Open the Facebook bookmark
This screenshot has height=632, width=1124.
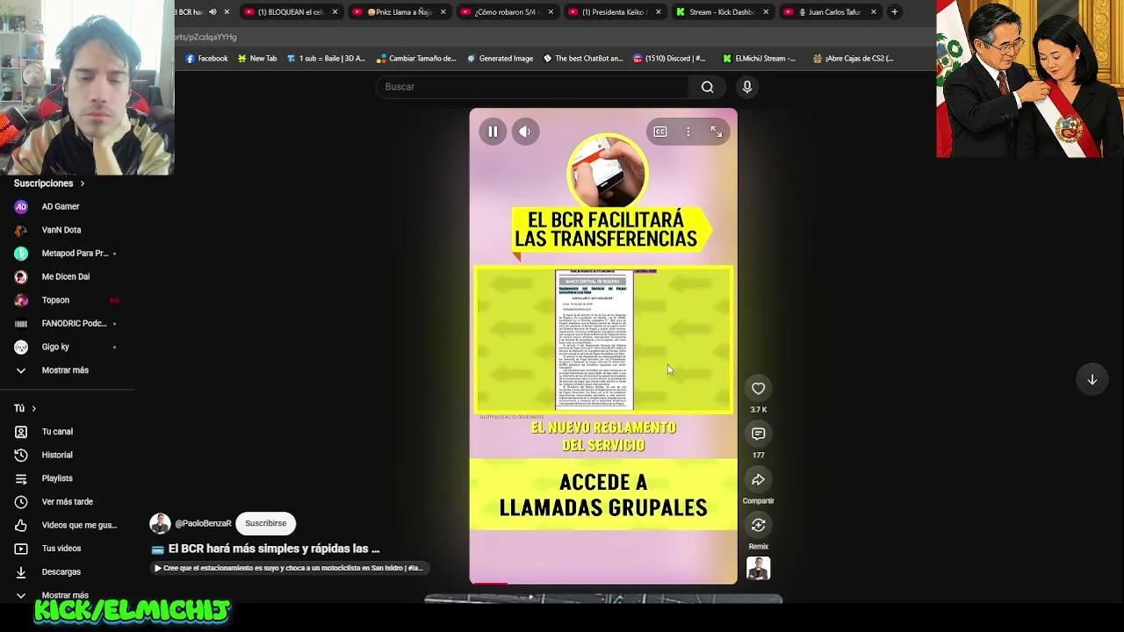[x=207, y=59]
